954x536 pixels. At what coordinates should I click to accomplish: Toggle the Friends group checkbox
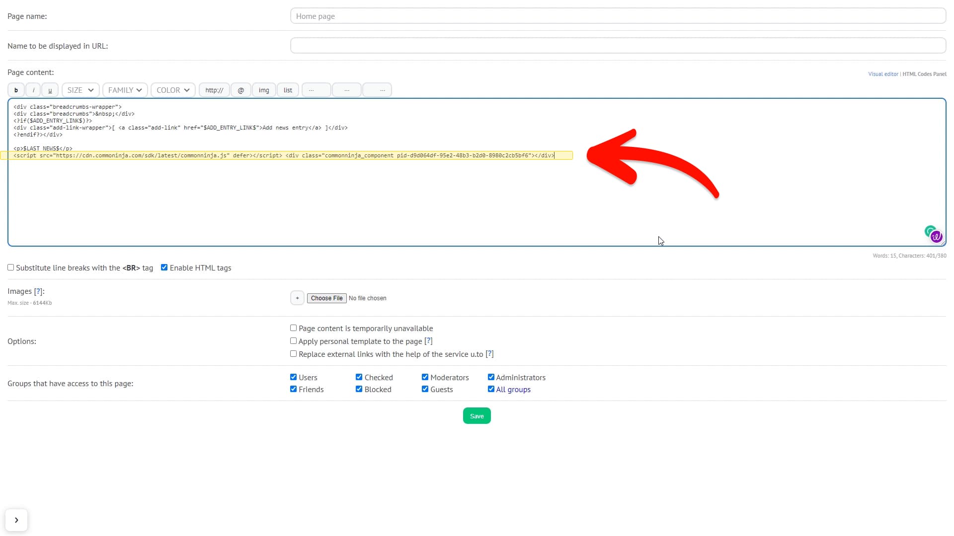293,389
